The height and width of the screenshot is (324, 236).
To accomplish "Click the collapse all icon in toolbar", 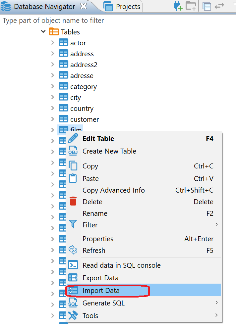I will 207,6.
